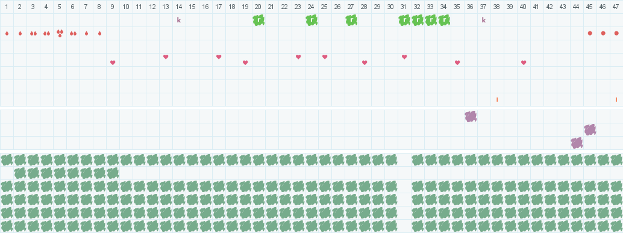This screenshot has width=623, height=233.
Task: Click the day 10 column header
Action: point(125,7)
